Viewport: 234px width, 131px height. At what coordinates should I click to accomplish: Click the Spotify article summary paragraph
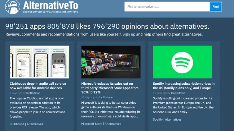point(183,105)
